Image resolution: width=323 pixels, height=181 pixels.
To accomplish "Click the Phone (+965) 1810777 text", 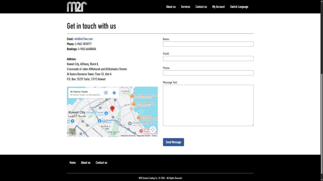I will 79,44.
